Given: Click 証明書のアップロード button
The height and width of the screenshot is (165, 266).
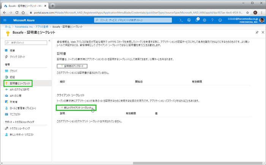Looking at the screenshot, I should [x=72, y=66].
